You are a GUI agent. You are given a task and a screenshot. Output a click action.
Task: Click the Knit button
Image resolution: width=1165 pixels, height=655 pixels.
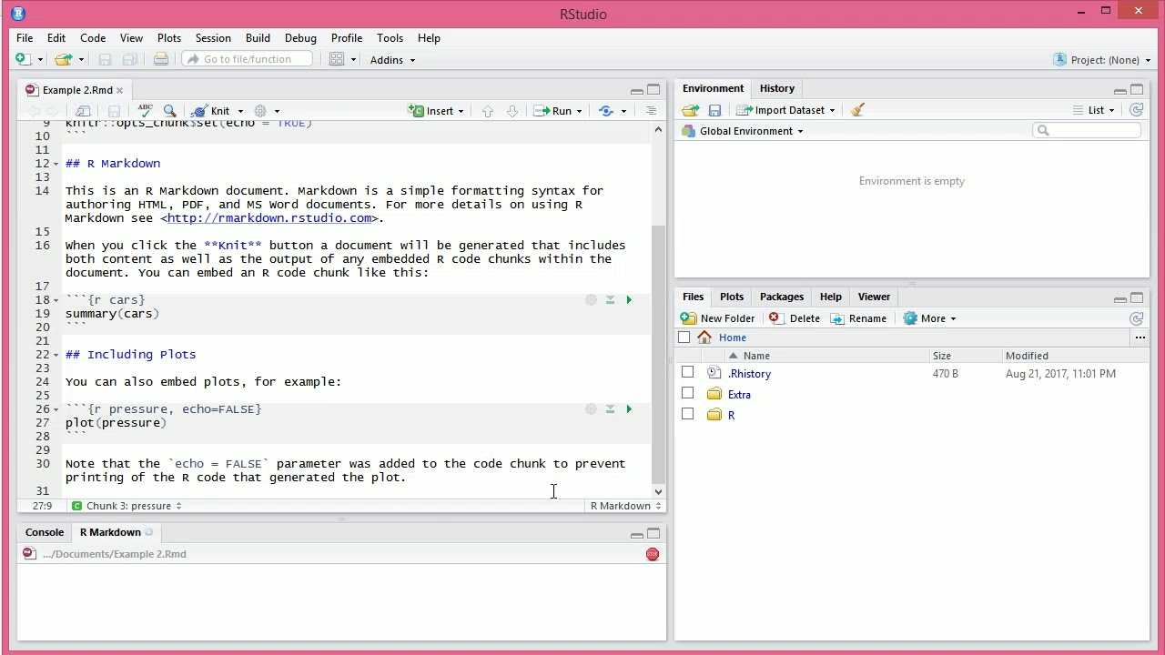pyautogui.click(x=211, y=111)
